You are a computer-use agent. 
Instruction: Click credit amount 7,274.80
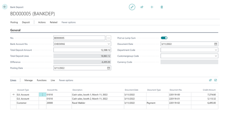coord(205,95)
